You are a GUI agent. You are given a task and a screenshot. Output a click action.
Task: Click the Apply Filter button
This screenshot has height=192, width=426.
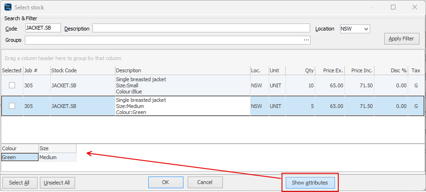[x=401, y=39]
